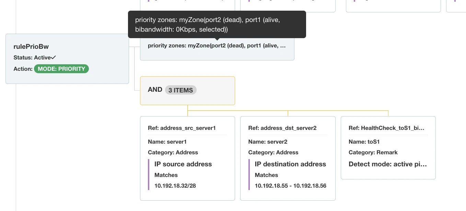Open the Ref: address_src_server1 card header
The height and width of the screenshot is (211, 466).
182,128
